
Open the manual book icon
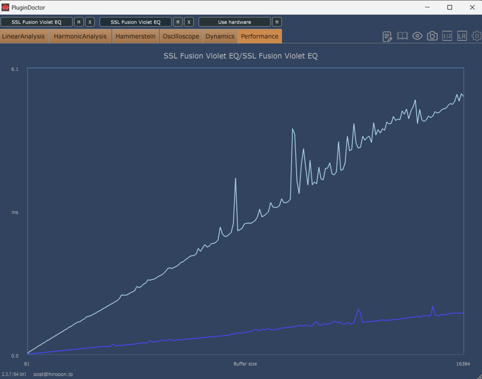tap(402, 36)
